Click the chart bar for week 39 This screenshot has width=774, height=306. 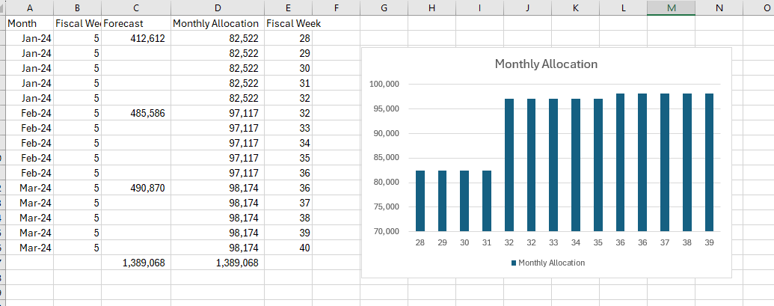(709, 162)
